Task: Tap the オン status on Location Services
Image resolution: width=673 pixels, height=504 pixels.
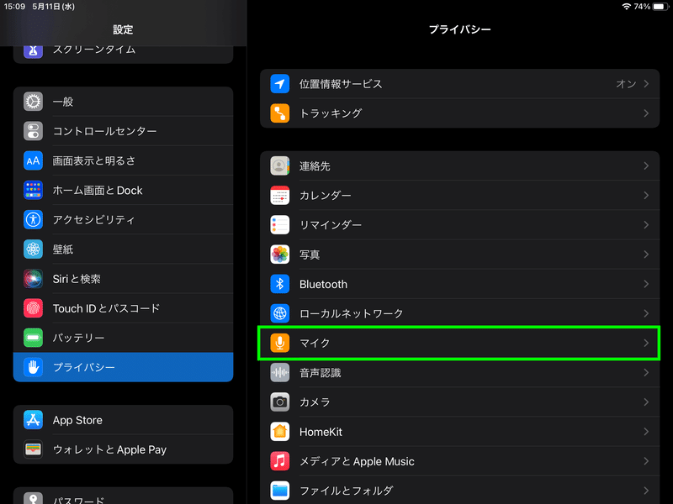Action: click(626, 84)
